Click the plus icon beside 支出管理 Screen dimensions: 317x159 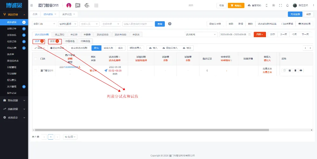[24, 87]
